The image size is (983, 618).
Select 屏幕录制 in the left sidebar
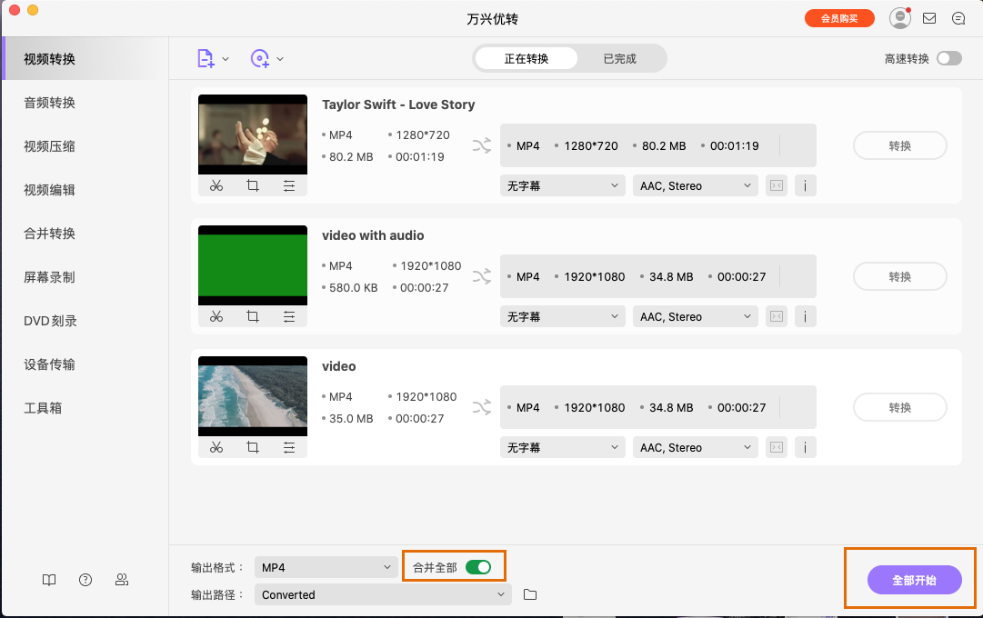point(50,277)
